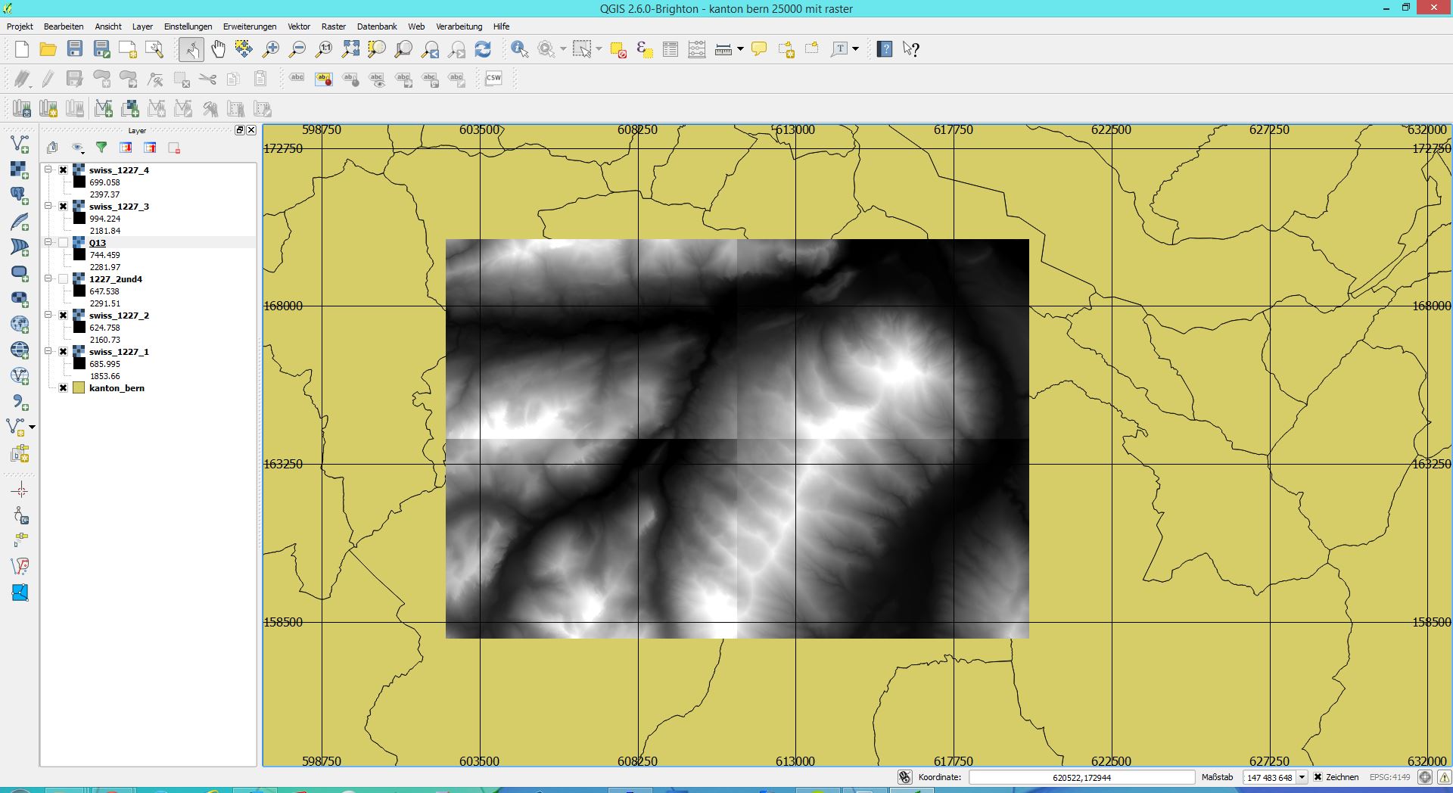Click the Add Raster Layer icon
This screenshot has height=793, width=1453.
20,169
